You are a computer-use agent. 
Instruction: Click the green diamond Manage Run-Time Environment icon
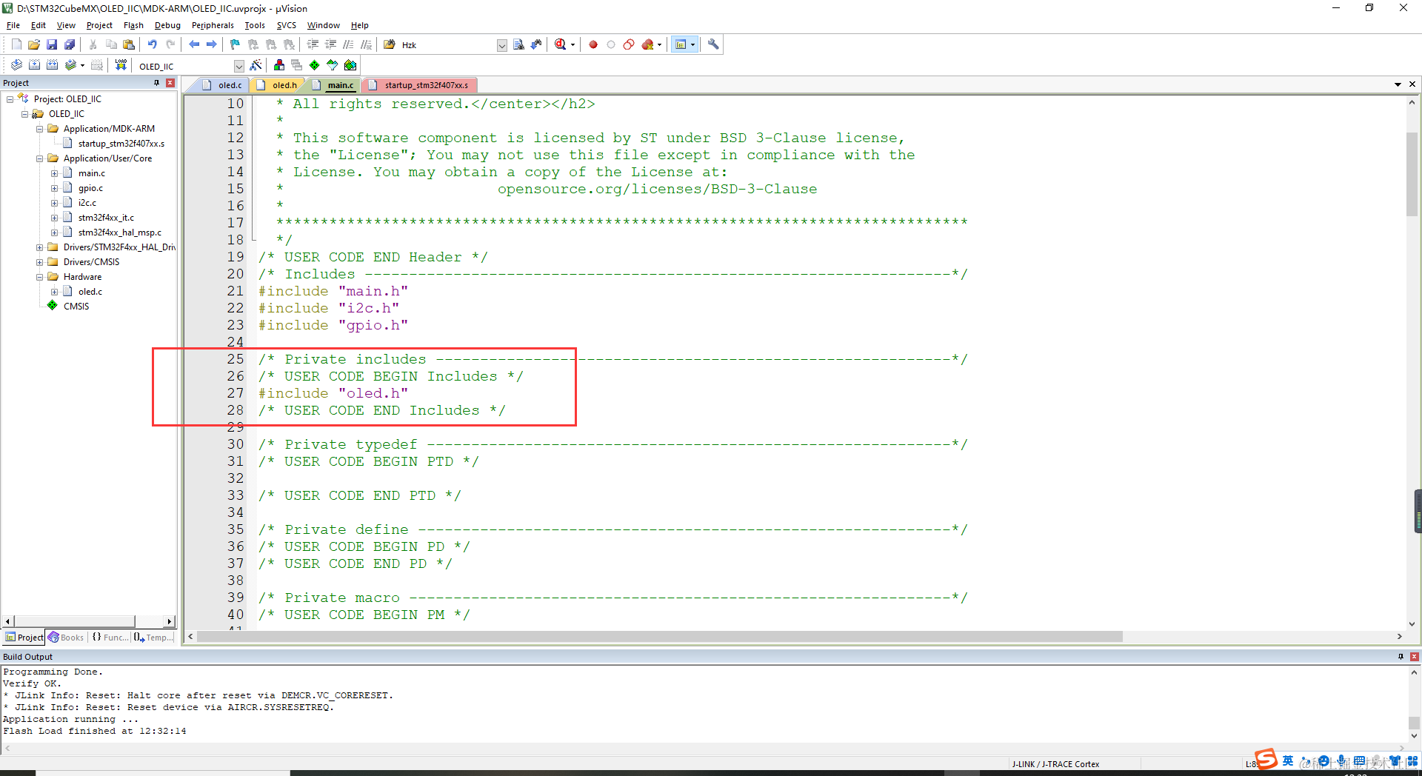pyautogui.click(x=315, y=65)
